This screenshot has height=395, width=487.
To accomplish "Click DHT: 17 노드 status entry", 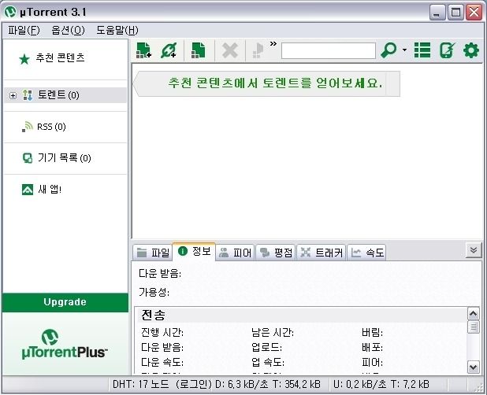I will click(140, 385).
